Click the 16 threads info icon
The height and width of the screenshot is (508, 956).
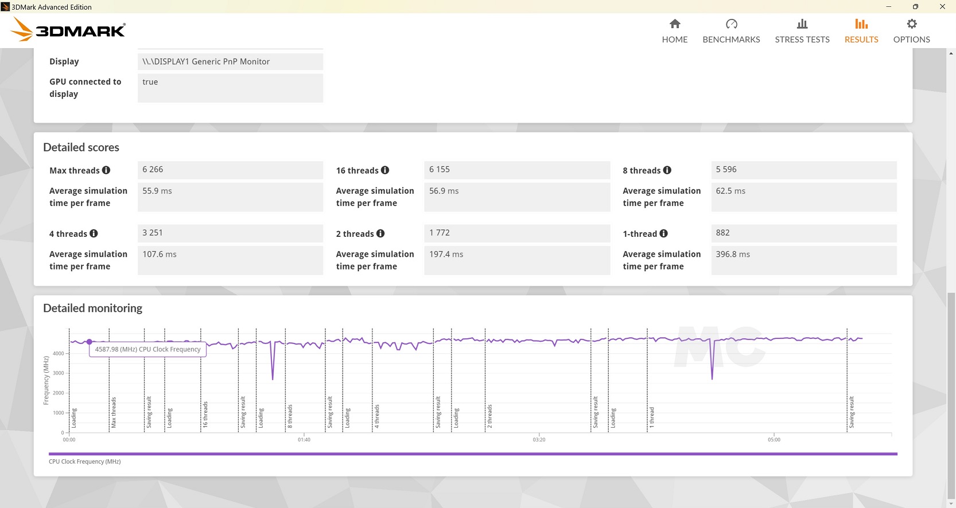385,170
